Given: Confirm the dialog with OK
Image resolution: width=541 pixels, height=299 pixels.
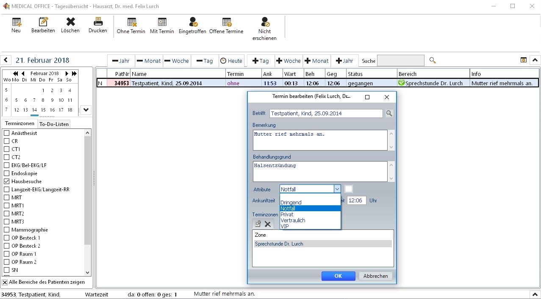Looking at the screenshot, I should click(x=338, y=276).
